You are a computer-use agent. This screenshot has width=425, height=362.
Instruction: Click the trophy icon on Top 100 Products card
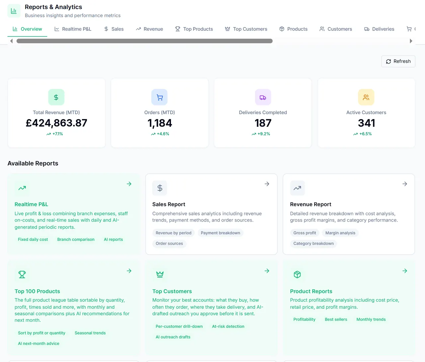(22, 274)
